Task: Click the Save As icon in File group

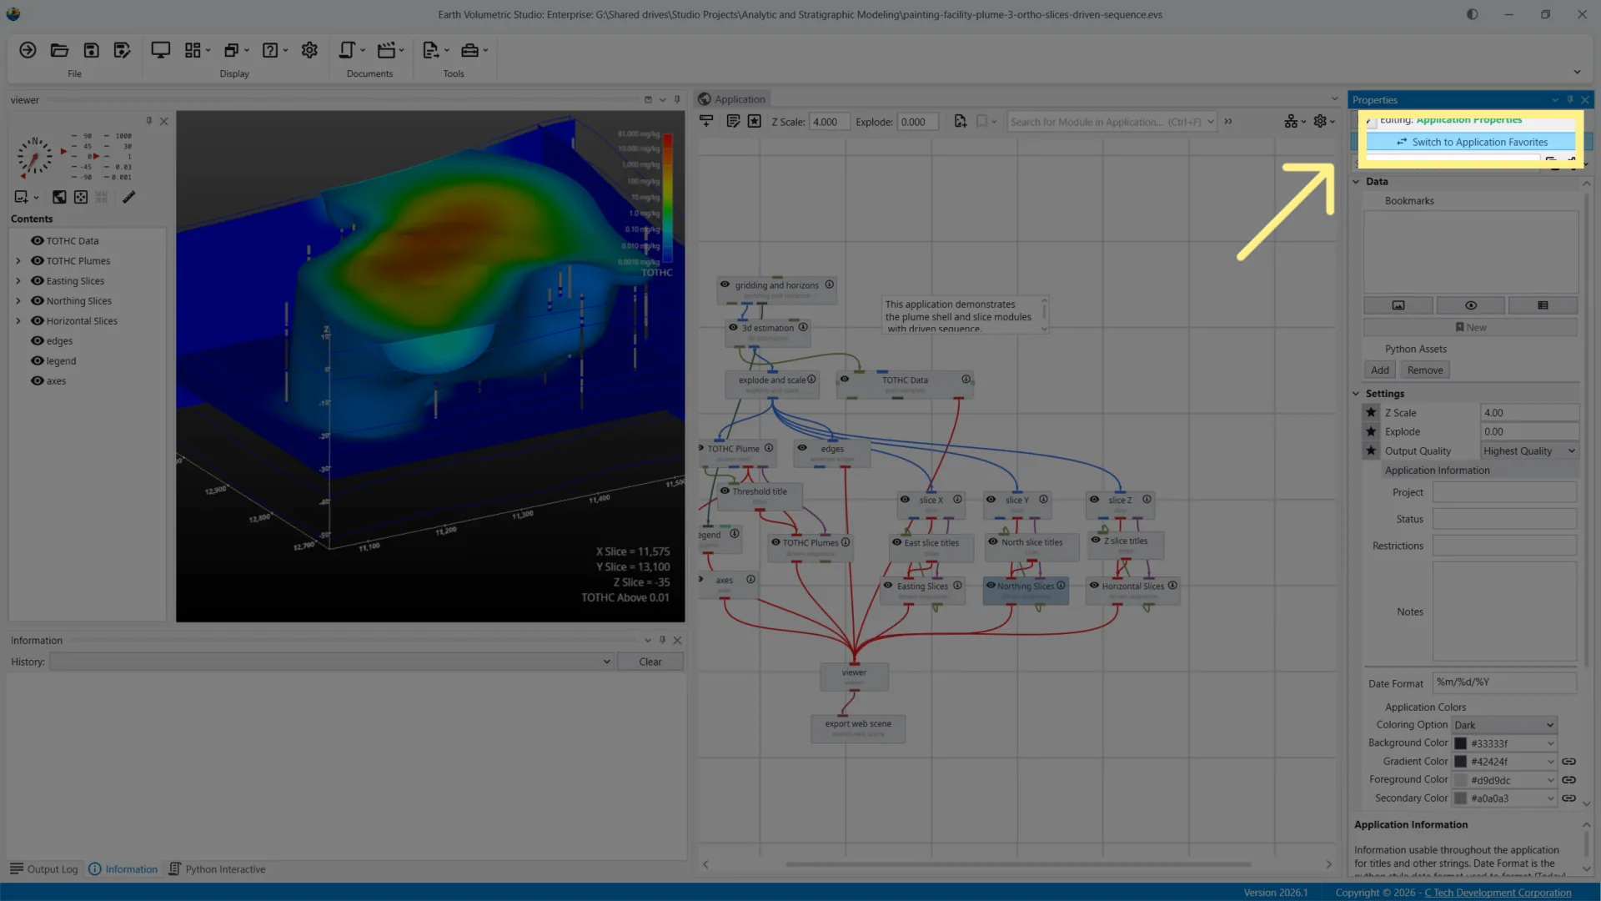Action: pyautogui.click(x=123, y=50)
